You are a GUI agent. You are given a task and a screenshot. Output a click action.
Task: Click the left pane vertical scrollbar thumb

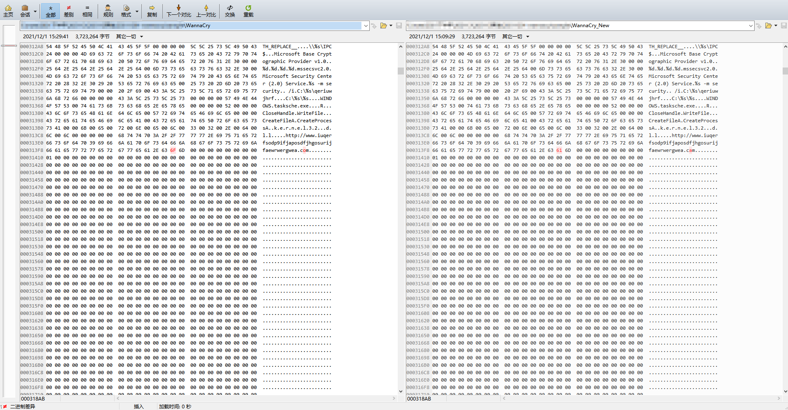[x=401, y=71]
